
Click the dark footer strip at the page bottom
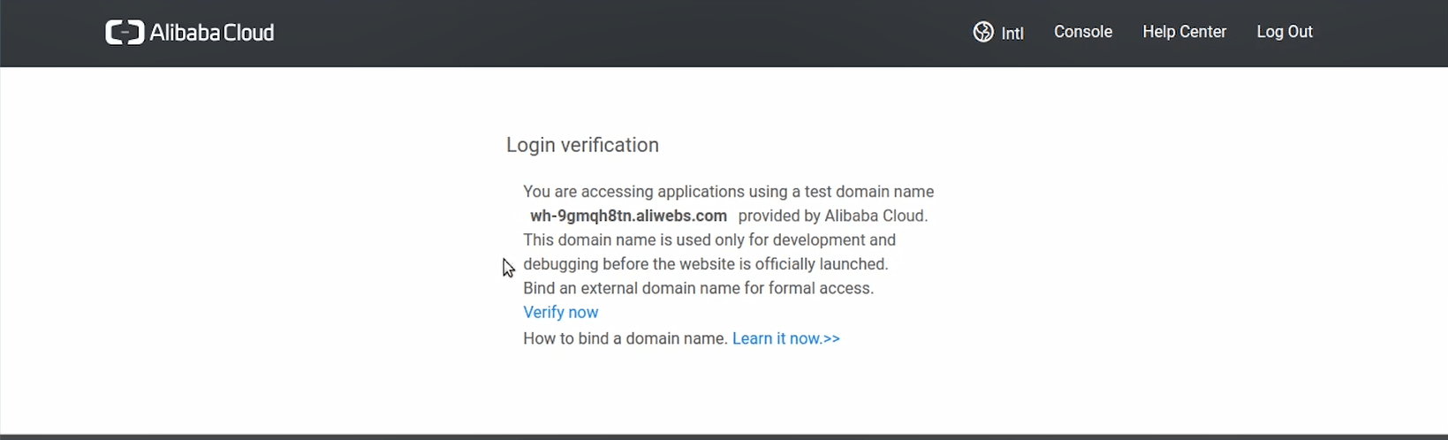click(x=724, y=436)
